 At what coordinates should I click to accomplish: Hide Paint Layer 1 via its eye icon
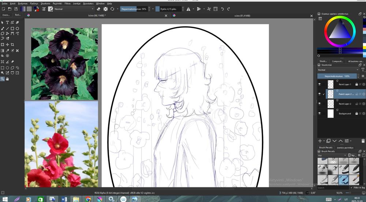pos(319,84)
